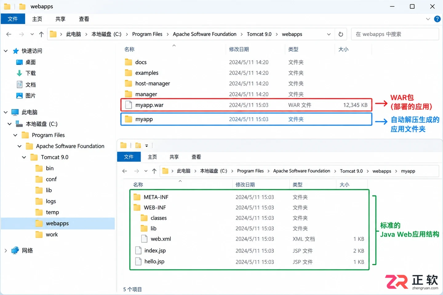Viewport: 443px width, 295px height.
Task: Select the bin folder in navigation tree
Action: (50, 168)
